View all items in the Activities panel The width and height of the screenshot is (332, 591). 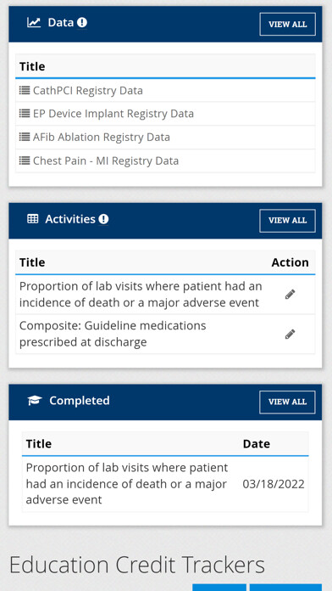point(288,221)
